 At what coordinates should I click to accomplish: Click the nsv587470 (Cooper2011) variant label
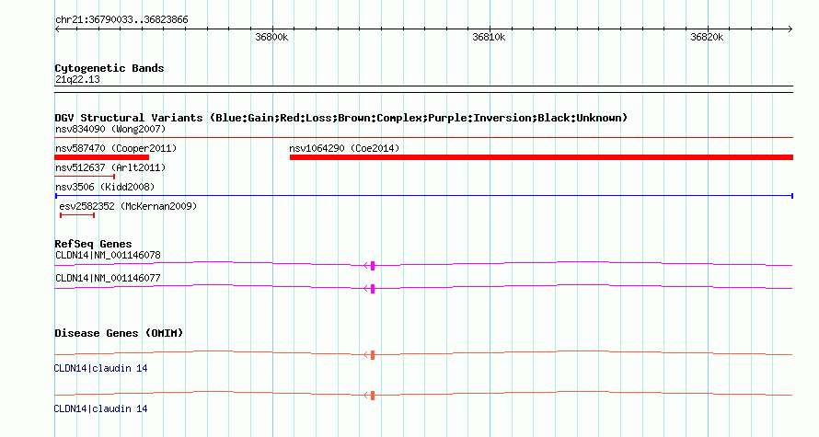click(116, 148)
